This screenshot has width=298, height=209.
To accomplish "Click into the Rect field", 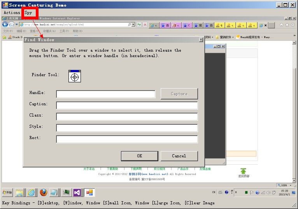I will click(x=127, y=139).
